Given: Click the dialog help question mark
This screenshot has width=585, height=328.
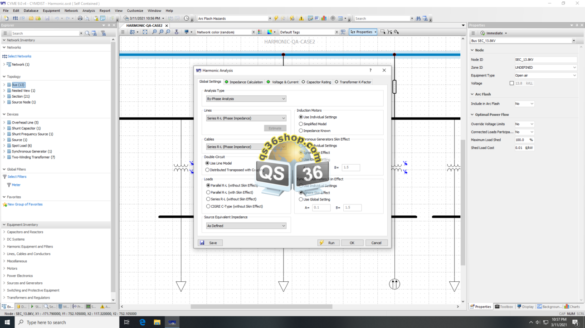Looking at the screenshot, I should (x=370, y=71).
